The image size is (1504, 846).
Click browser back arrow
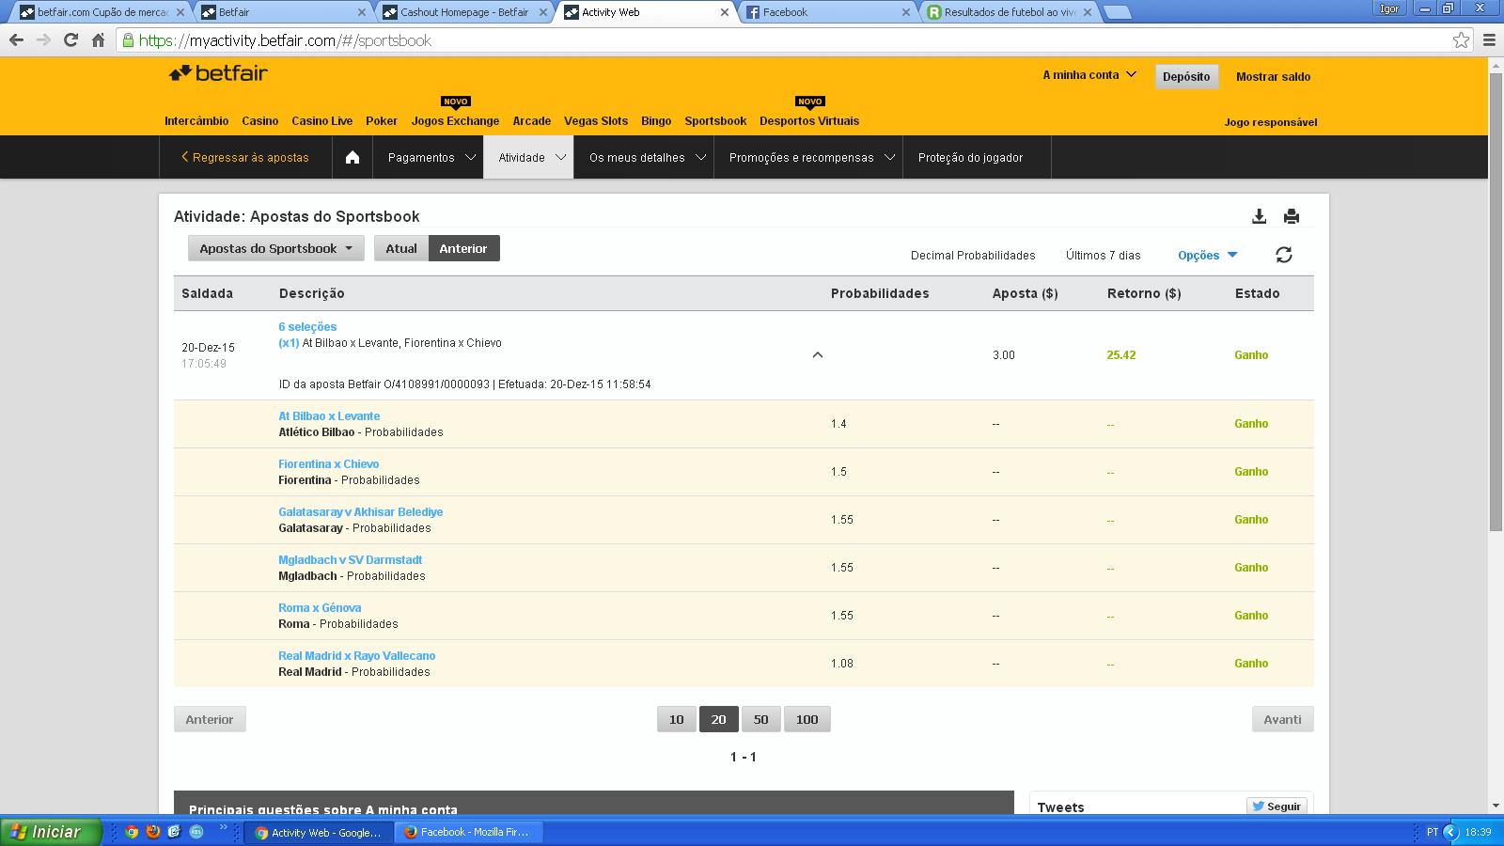click(16, 39)
